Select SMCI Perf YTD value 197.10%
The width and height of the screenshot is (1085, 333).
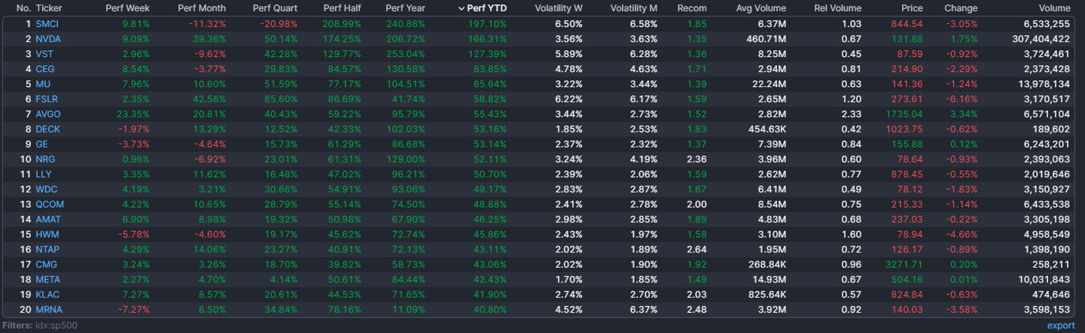pos(488,24)
